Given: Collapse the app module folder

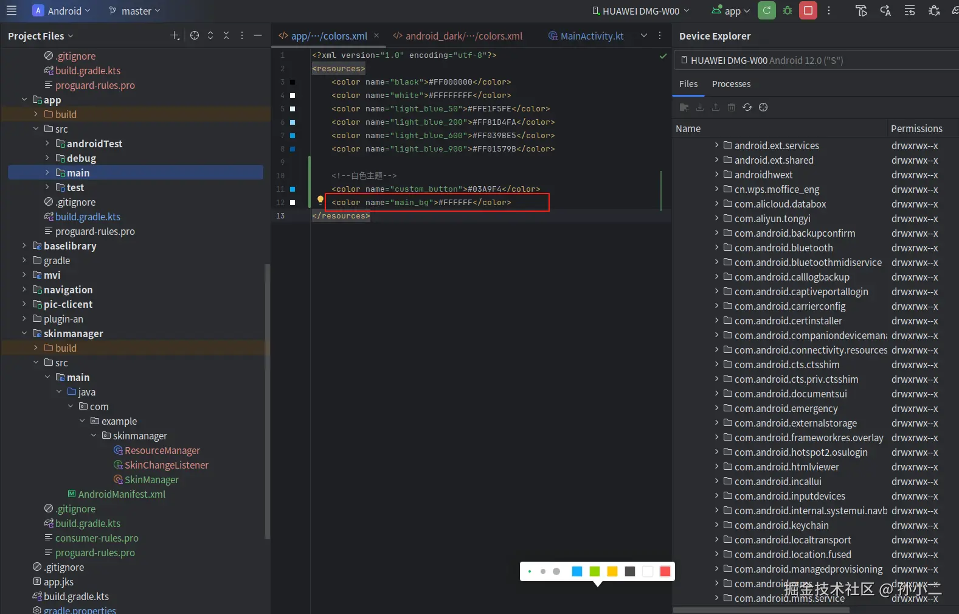Looking at the screenshot, I should tap(24, 99).
